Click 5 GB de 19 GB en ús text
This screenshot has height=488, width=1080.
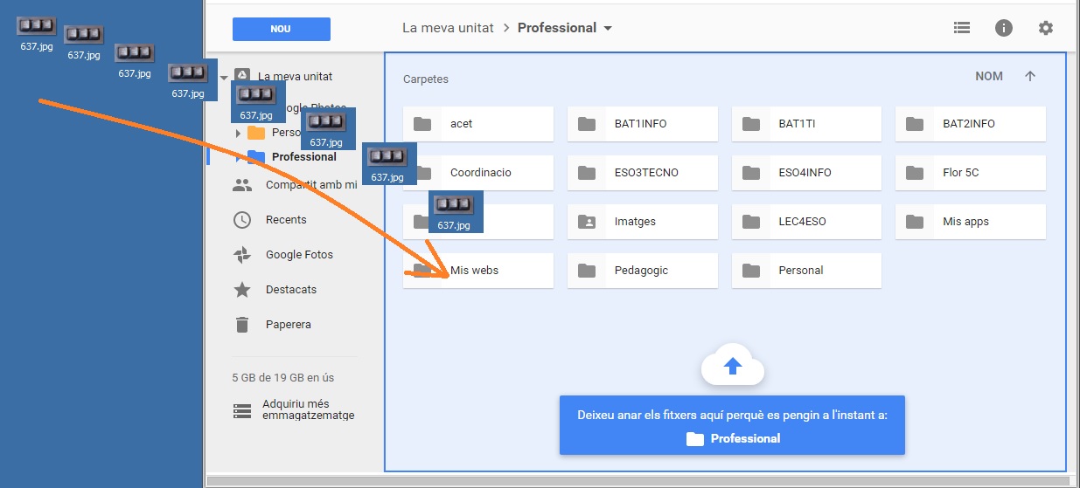point(283,378)
